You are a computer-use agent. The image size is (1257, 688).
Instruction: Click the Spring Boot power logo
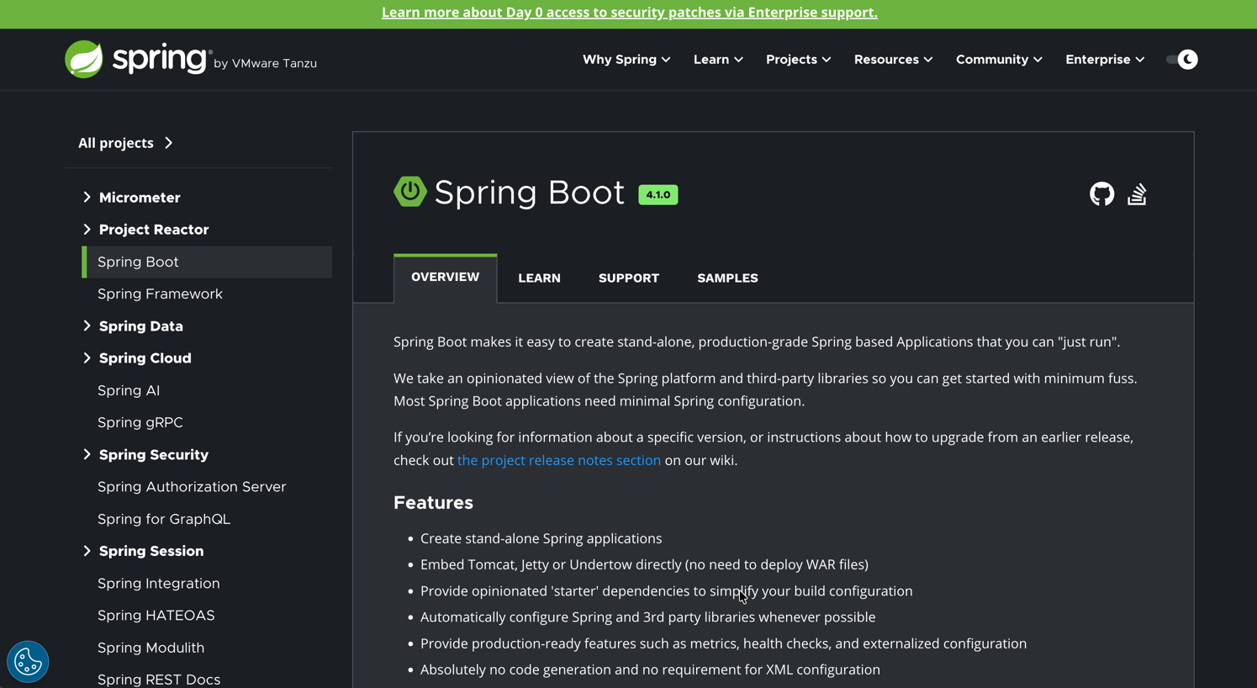pos(410,192)
